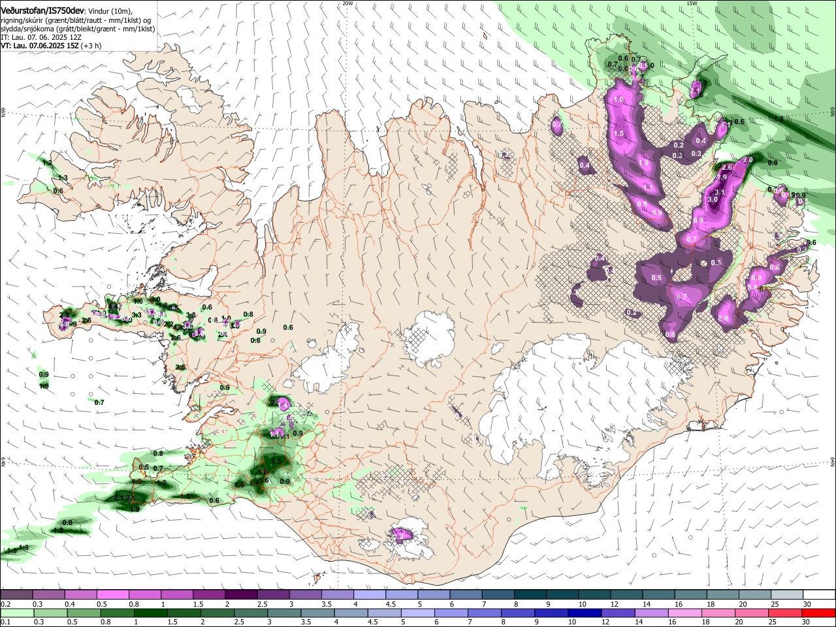This screenshot has width=836, height=627.
Task: Click the 3.0 snowfall value on the map
Action: click(713, 199)
